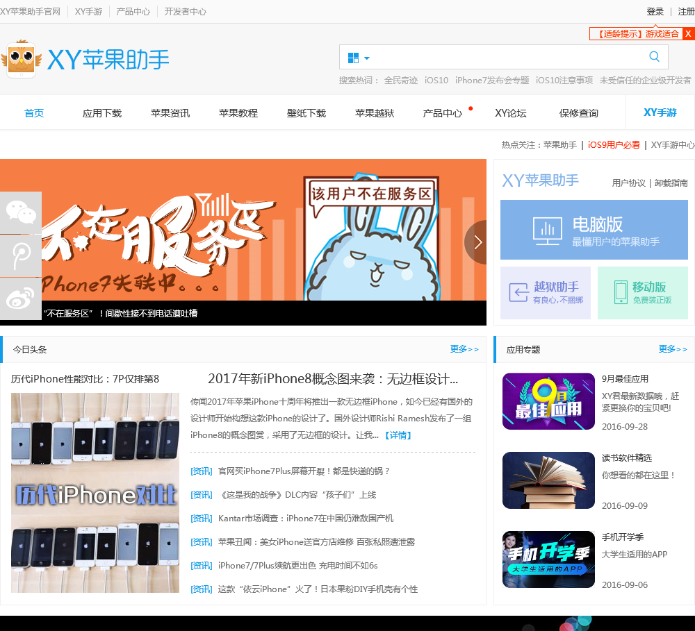
Task: Open the XY论坛 navigation tab
Action: pyautogui.click(x=511, y=113)
